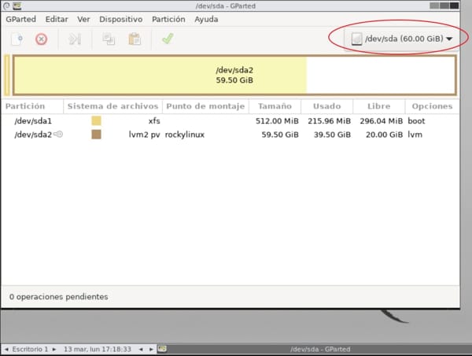Click the 296.04 MiB free cell

381,121
